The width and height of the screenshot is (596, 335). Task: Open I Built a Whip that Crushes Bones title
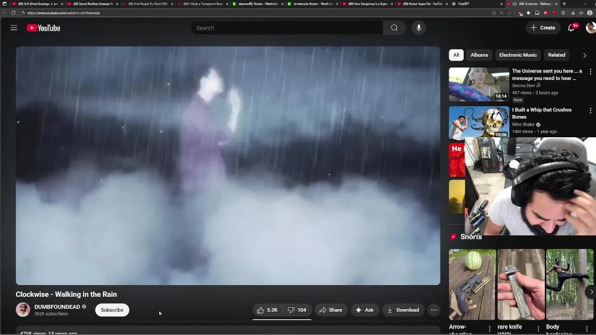pos(542,113)
